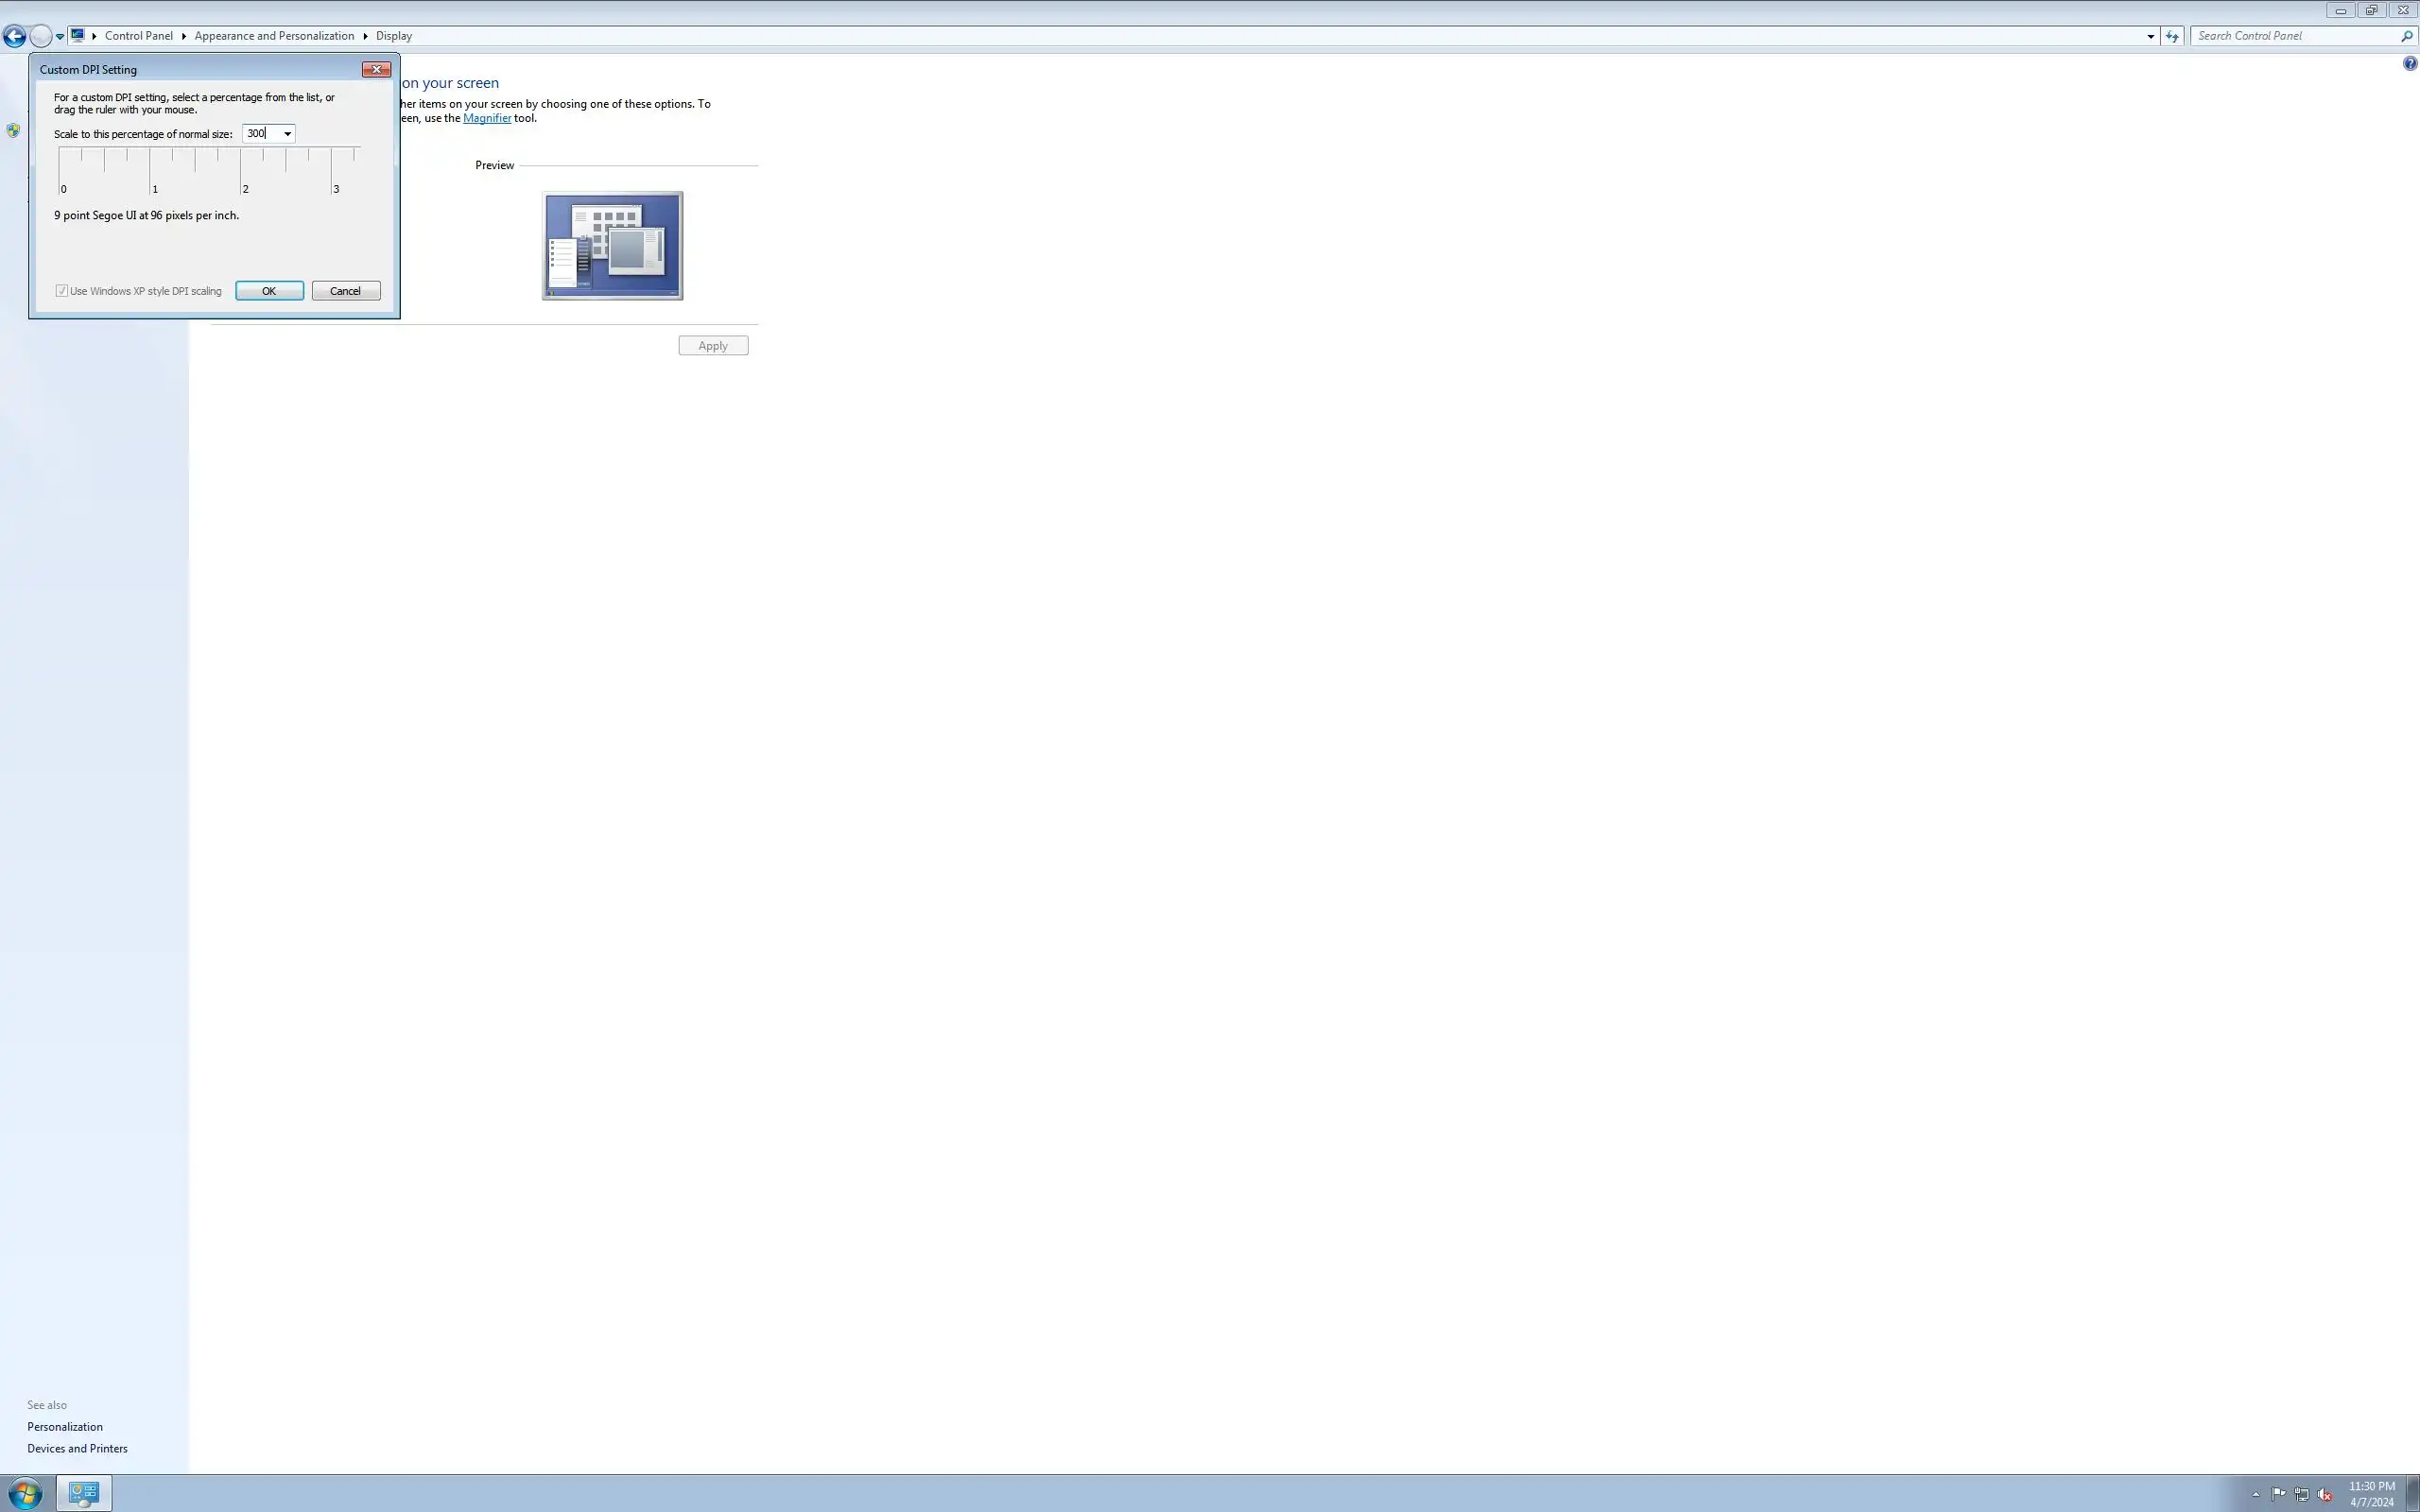
Task: Click the muted volume tray icon
Action: [x=2324, y=1494]
